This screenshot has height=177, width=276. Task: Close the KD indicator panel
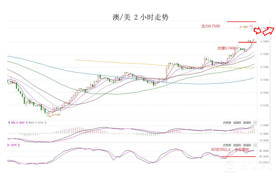point(255,145)
